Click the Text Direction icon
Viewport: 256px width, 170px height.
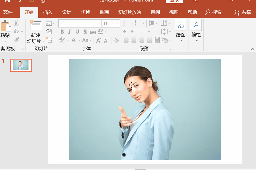(x=164, y=23)
